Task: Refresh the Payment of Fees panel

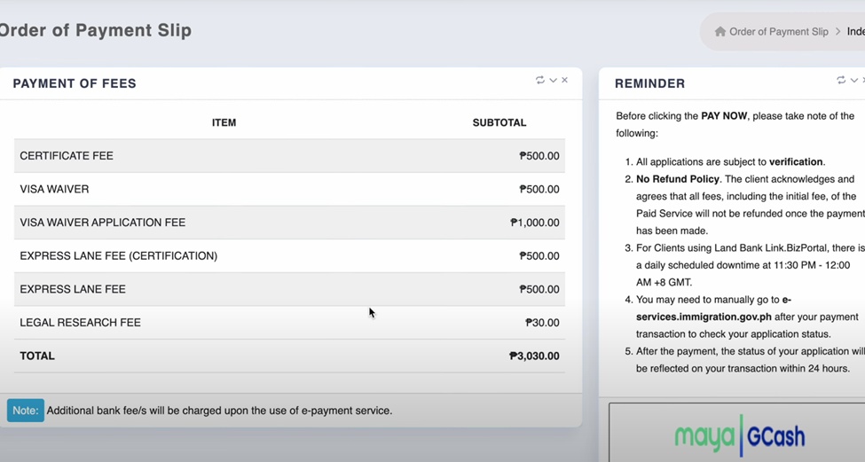Action: tap(539, 81)
